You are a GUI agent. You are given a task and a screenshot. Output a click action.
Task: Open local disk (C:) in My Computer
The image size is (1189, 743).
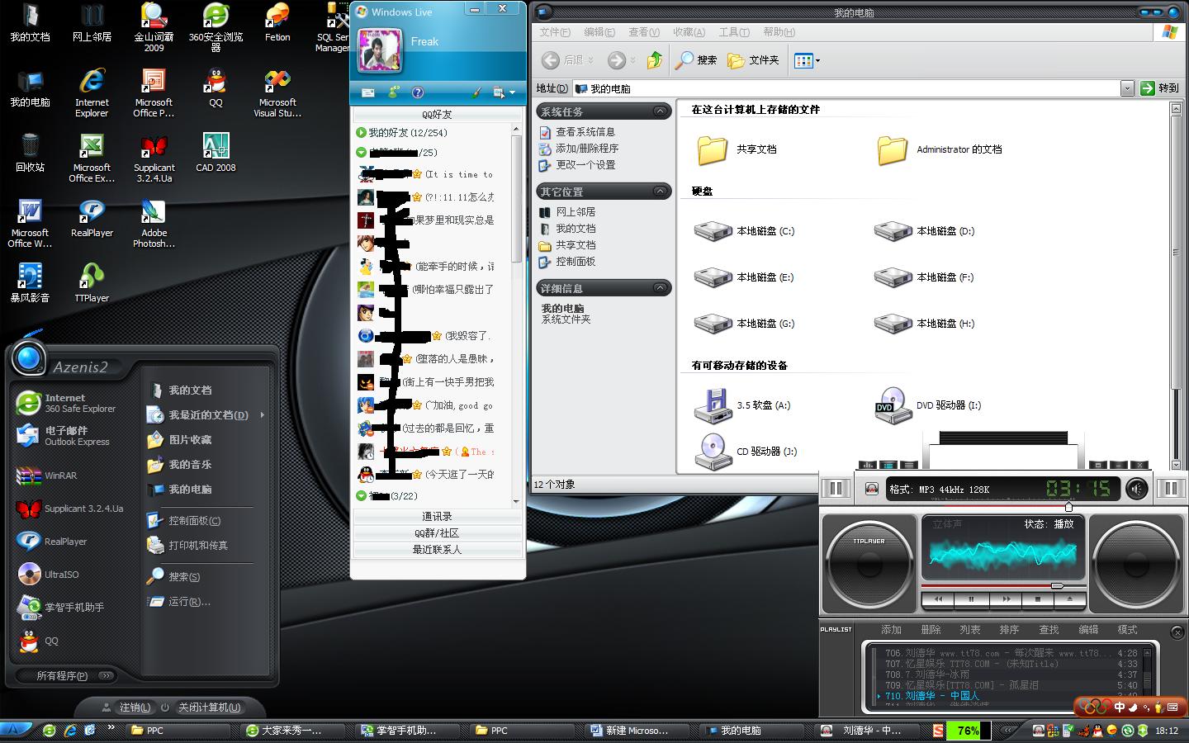pos(743,231)
